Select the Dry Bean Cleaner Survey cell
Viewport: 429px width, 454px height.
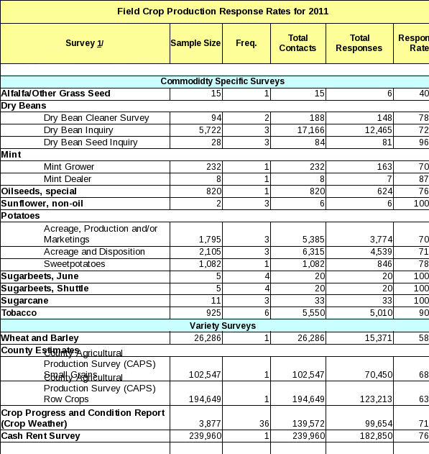point(85,118)
